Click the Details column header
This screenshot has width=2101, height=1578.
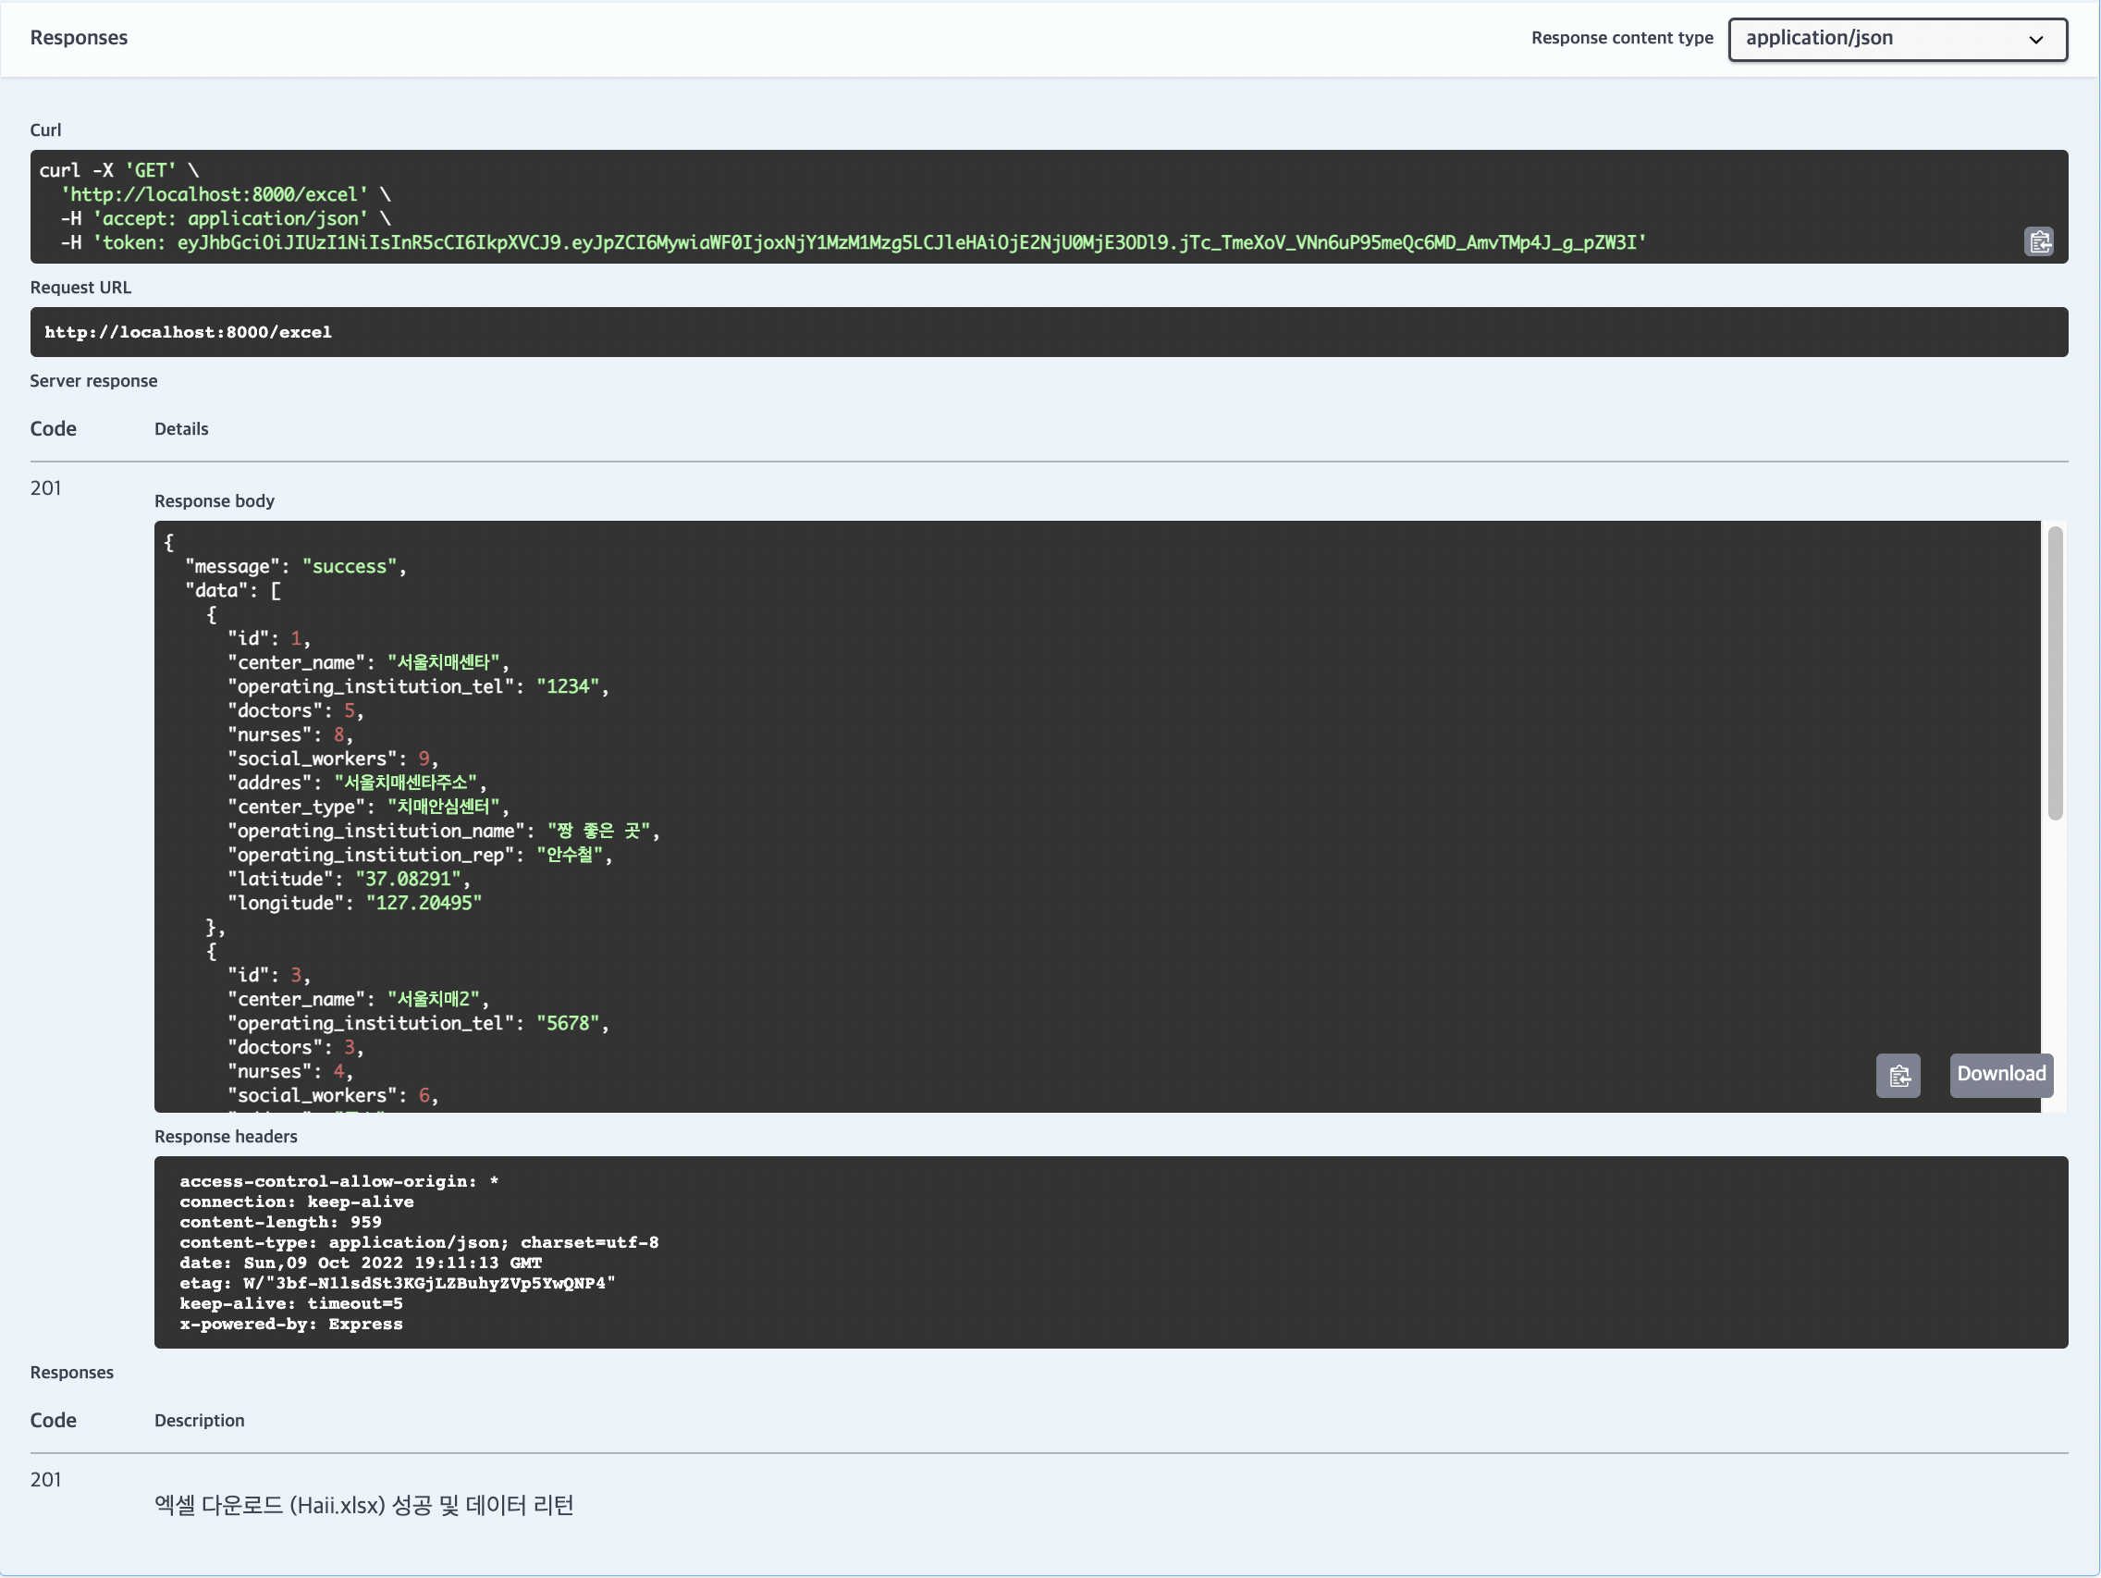coord(180,428)
